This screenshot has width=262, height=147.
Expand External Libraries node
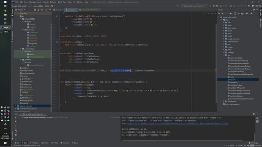click(16, 106)
